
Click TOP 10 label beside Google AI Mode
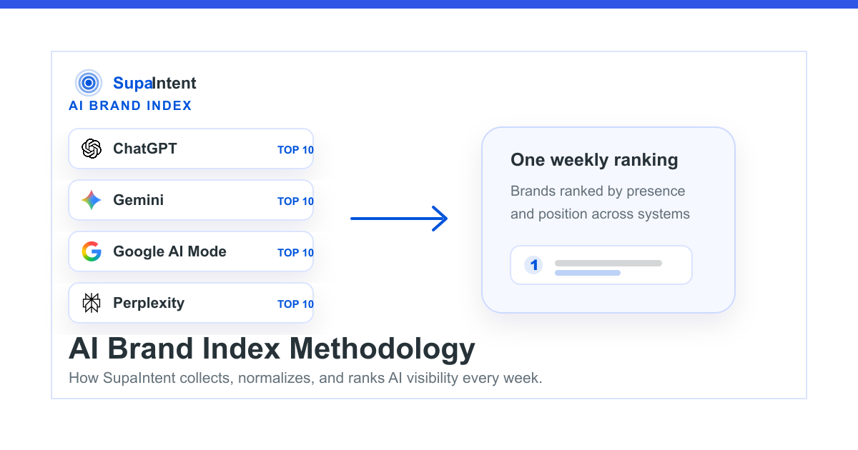pyautogui.click(x=295, y=253)
